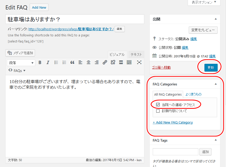The width and height of the screenshot is (226, 167).
Task: Click the permalink 編集 button
Action: [119, 29]
